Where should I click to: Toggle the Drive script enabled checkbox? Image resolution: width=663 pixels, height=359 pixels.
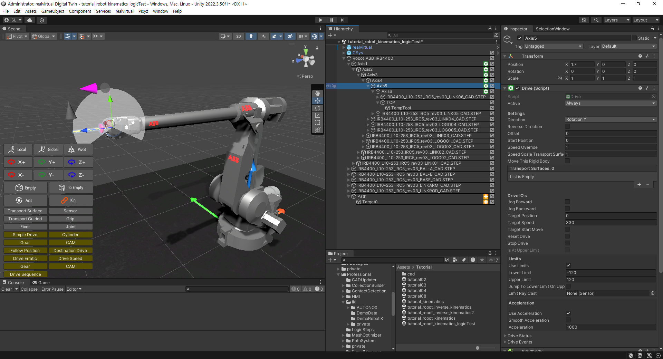point(517,88)
